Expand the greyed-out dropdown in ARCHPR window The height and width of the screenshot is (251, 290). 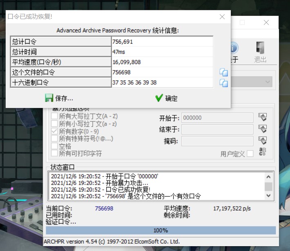click(x=268, y=81)
